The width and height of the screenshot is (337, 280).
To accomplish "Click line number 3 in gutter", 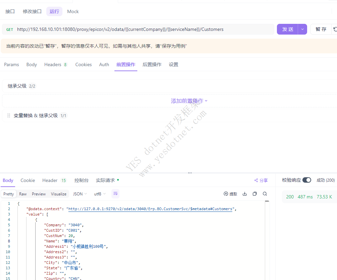I will pyautogui.click(x=9, y=214).
